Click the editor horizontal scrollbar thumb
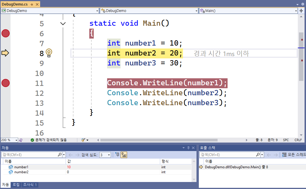 point(158,140)
